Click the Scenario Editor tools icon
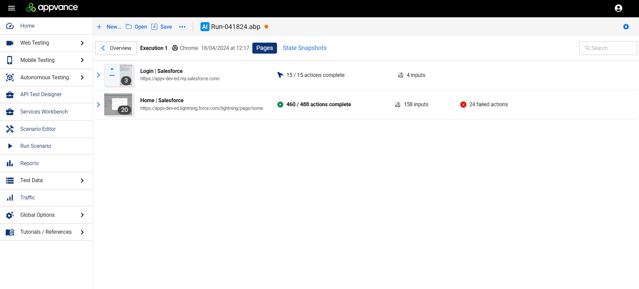The width and height of the screenshot is (639, 289). tap(10, 129)
